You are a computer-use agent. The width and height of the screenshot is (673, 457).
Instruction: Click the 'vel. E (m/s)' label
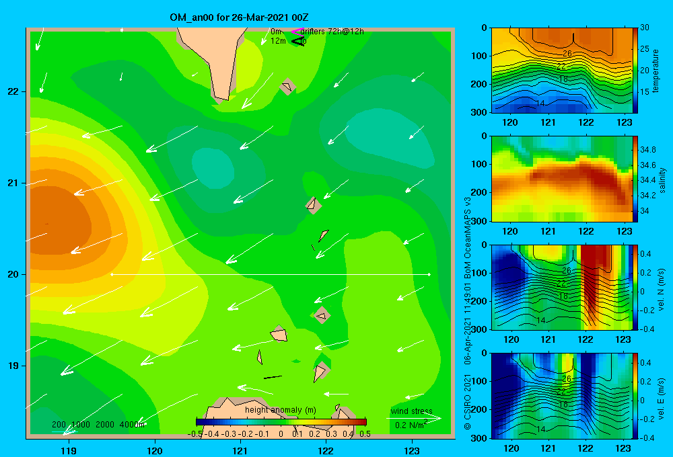pos(662,397)
